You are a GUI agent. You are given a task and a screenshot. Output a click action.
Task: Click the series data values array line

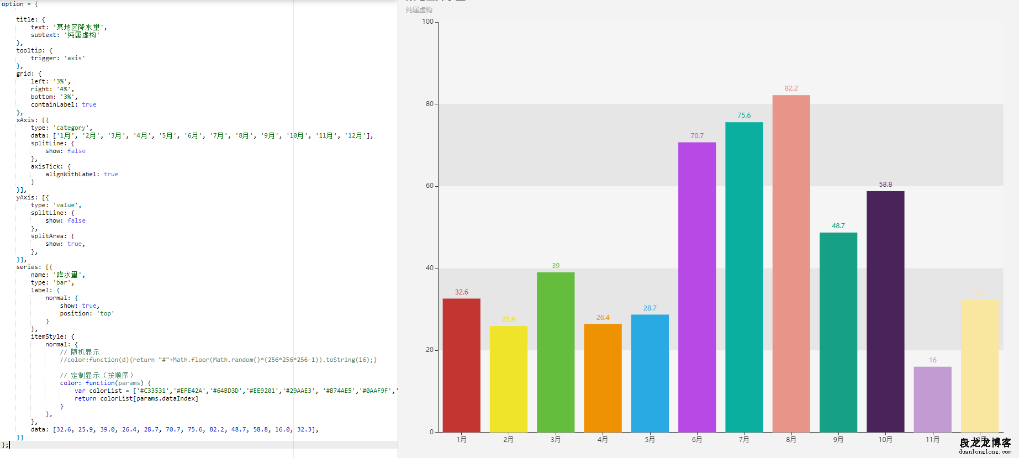(x=175, y=429)
